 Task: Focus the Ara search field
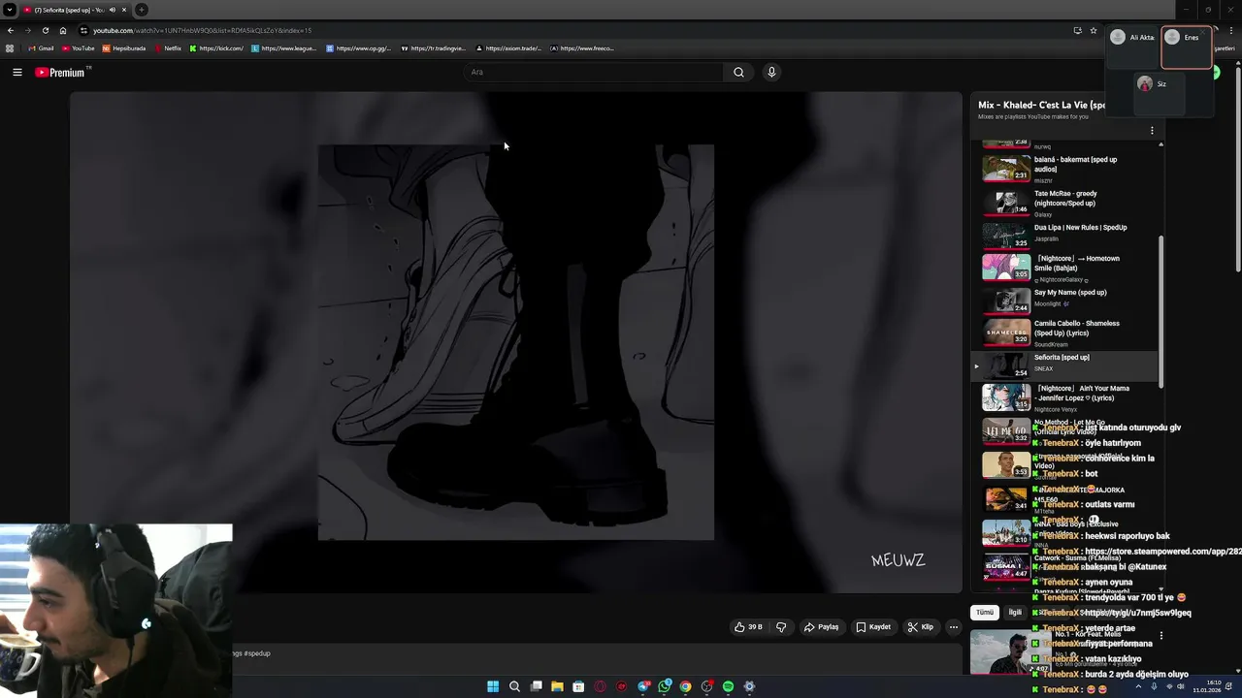coord(594,72)
